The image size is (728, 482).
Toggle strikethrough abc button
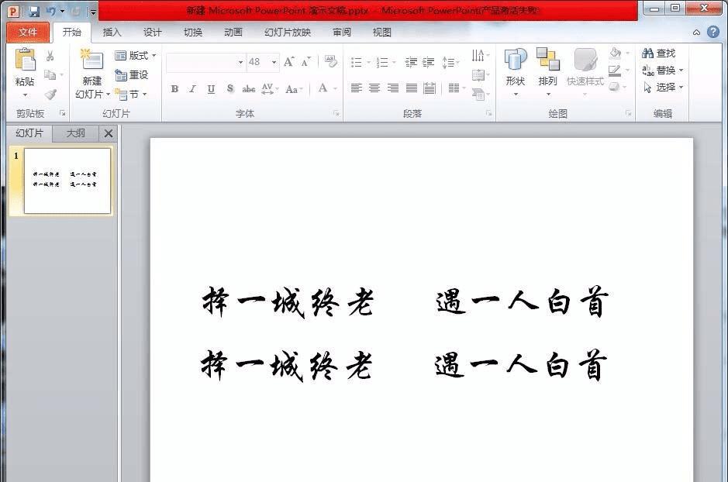(x=249, y=88)
